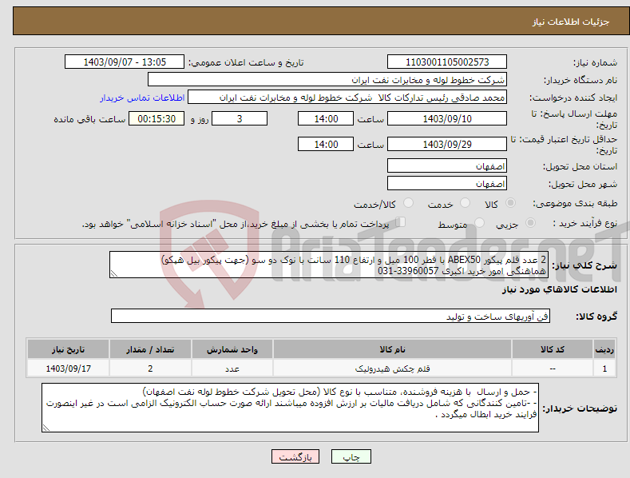Image resolution: width=630 pixels, height=478 pixels.
Task: Click the اطلاعات کالاهای مورد نیاز heading
Action: tap(559, 289)
